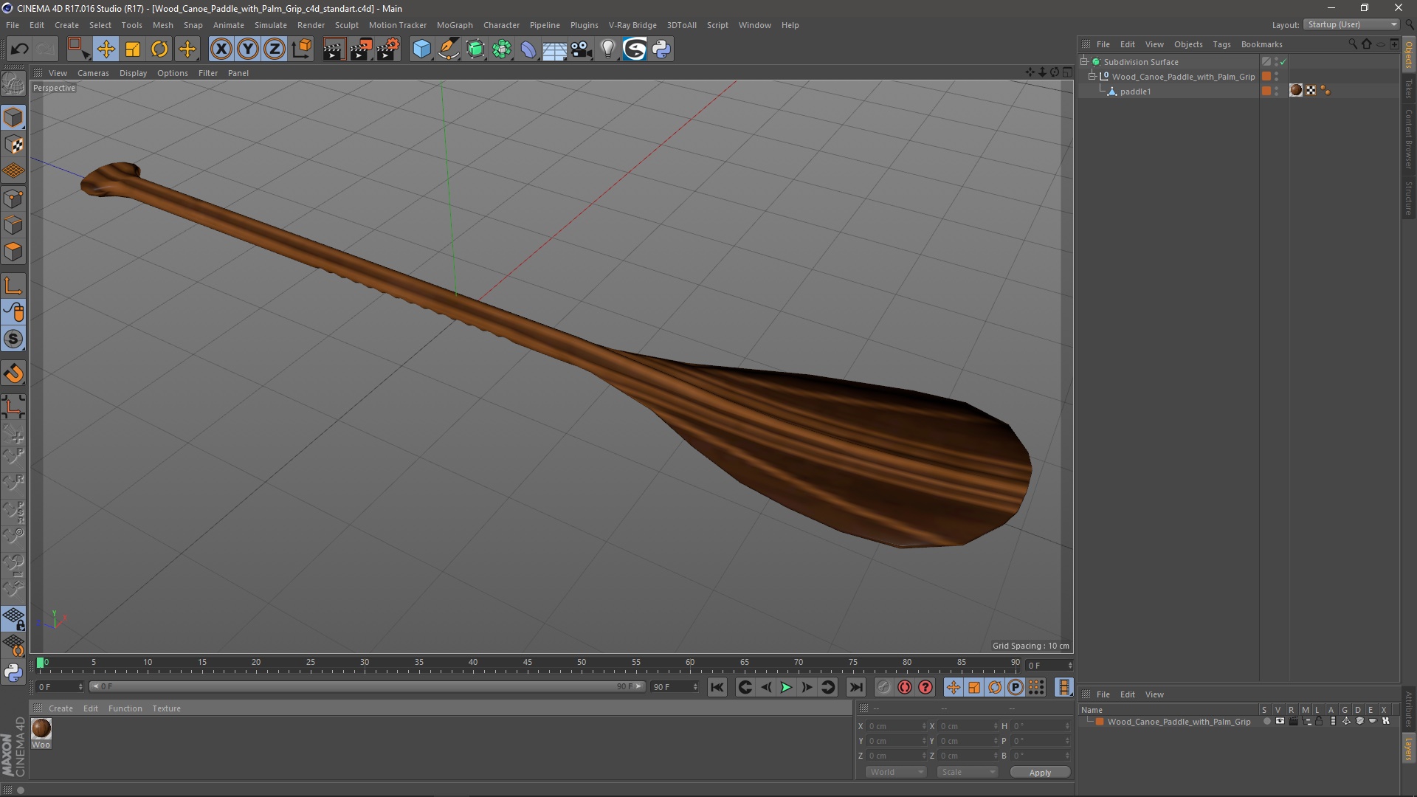The image size is (1417, 797).
Task: Click the magnet Tweak icon
Action: point(13,373)
